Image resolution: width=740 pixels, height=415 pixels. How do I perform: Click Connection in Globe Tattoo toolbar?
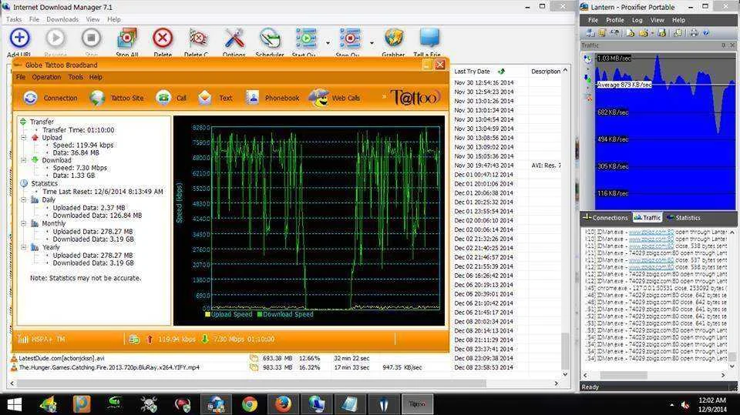click(x=51, y=98)
